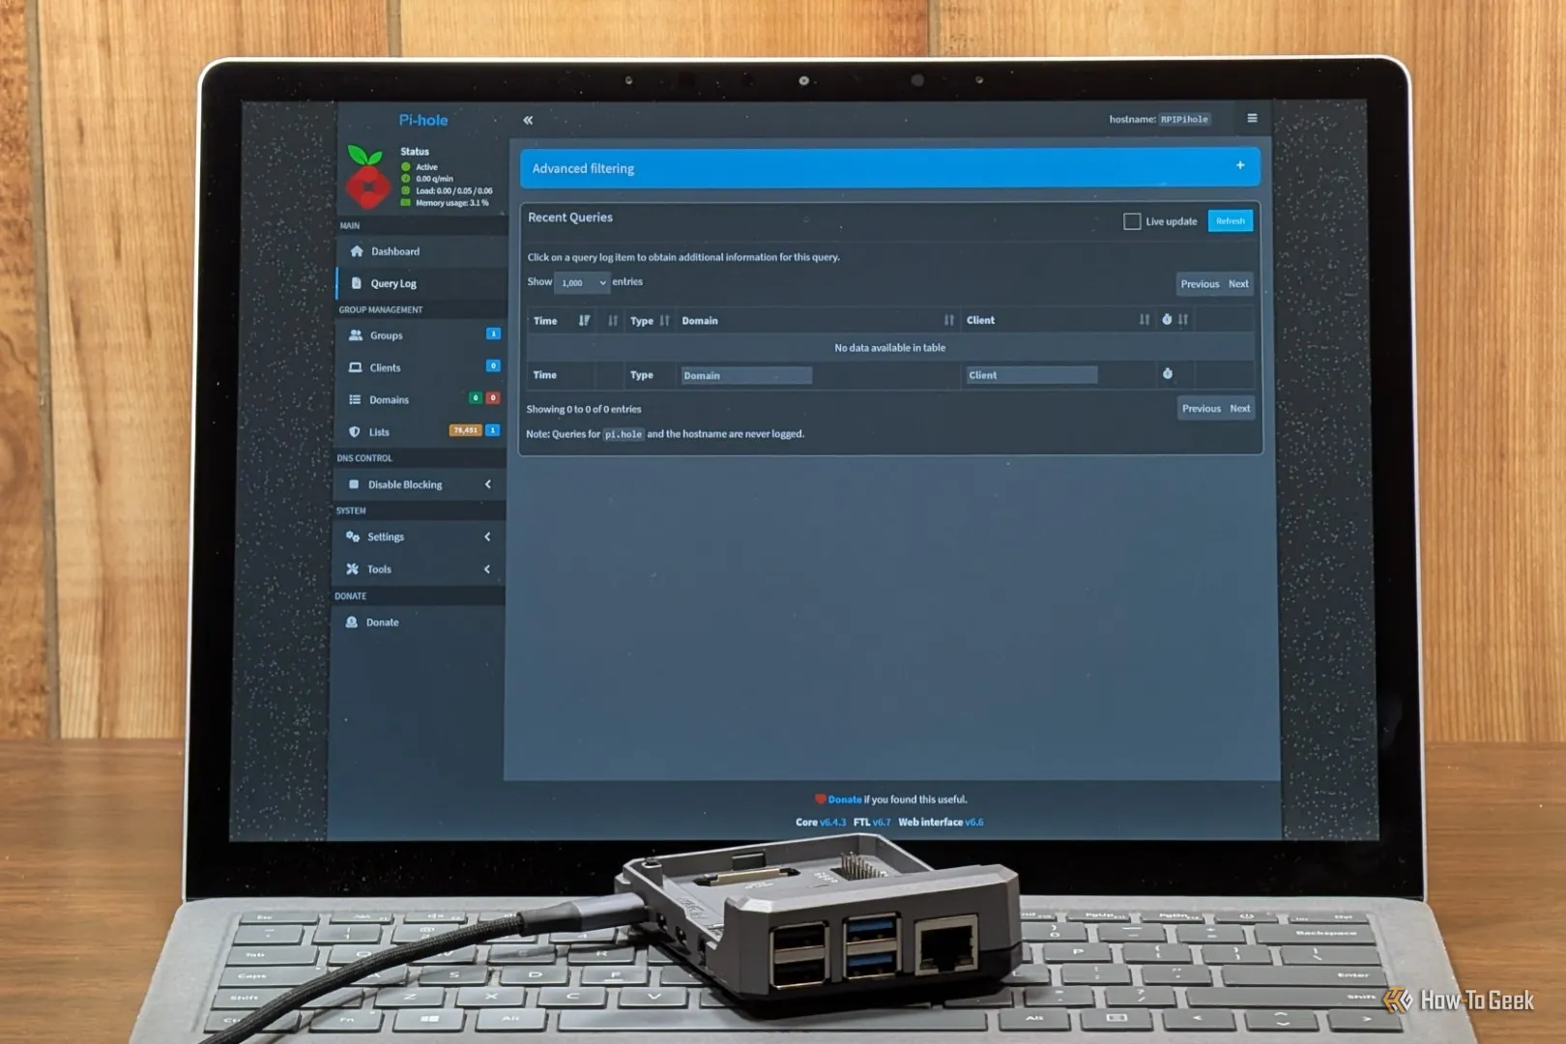Click the red heart Donate icon in footer
The height and width of the screenshot is (1044, 1566).
tap(820, 799)
